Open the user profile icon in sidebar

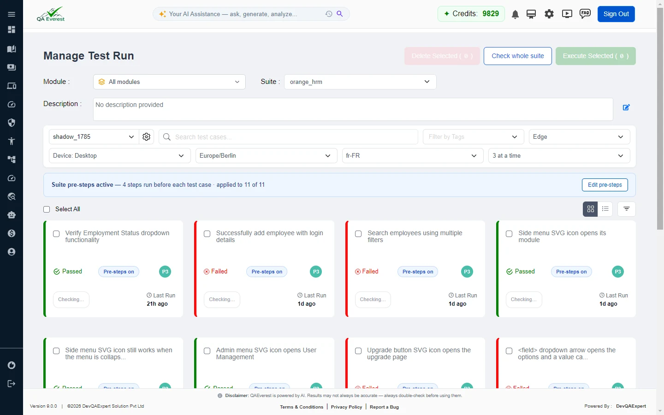12,252
